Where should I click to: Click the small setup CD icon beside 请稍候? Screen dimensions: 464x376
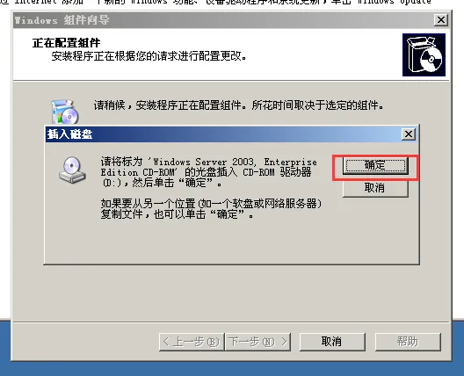pyautogui.click(x=65, y=112)
